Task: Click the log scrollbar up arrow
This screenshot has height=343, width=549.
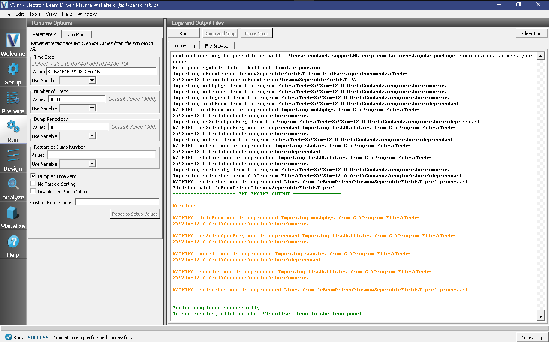Action: point(541,56)
